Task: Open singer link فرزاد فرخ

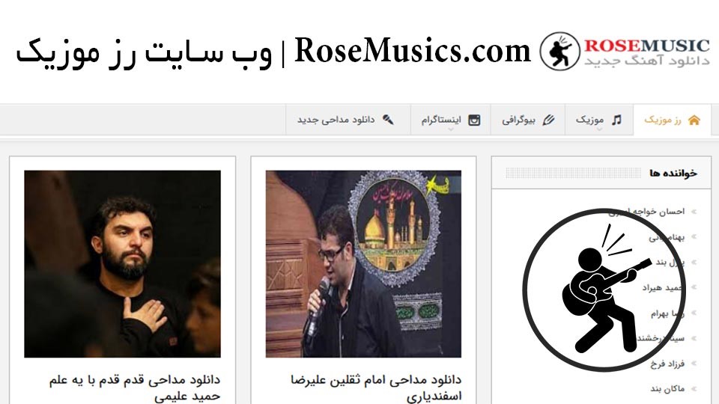Action: [x=667, y=364]
